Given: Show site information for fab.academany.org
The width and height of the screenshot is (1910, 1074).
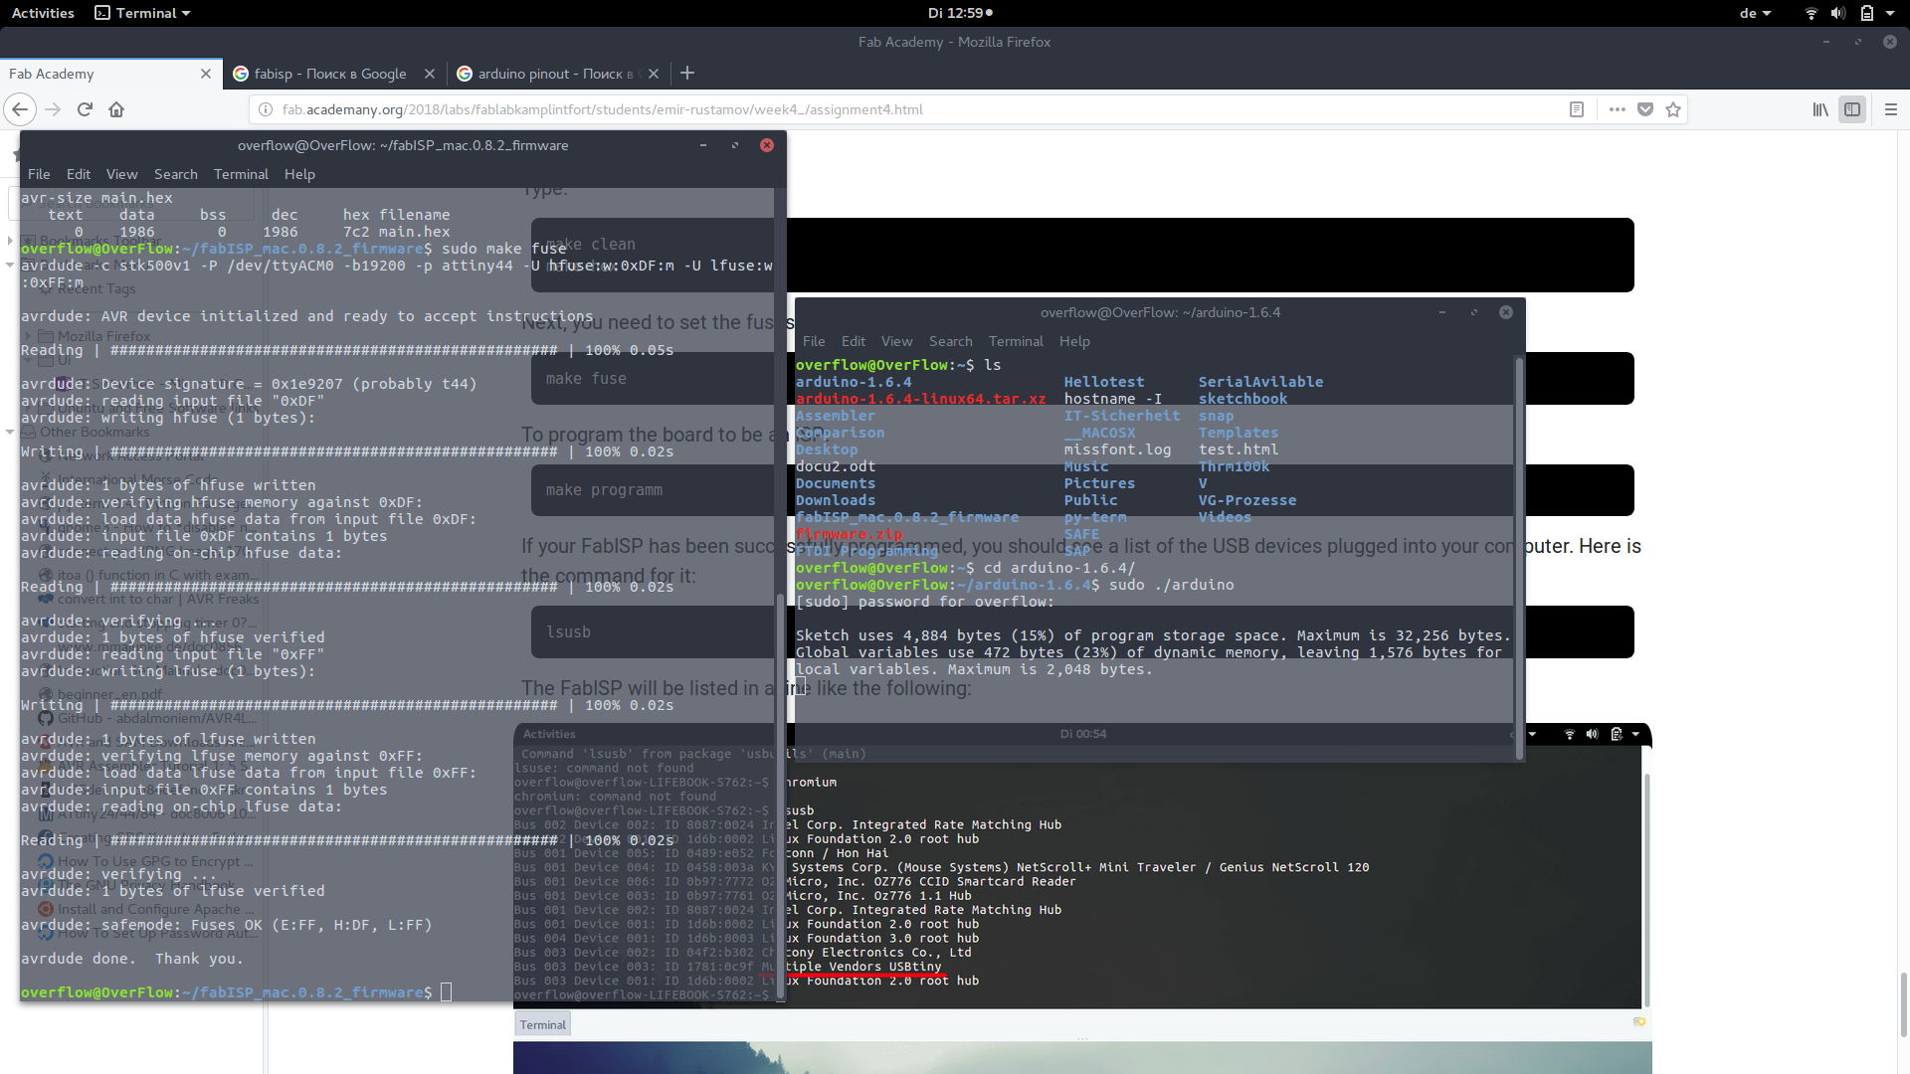Looking at the screenshot, I should (x=266, y=109).
